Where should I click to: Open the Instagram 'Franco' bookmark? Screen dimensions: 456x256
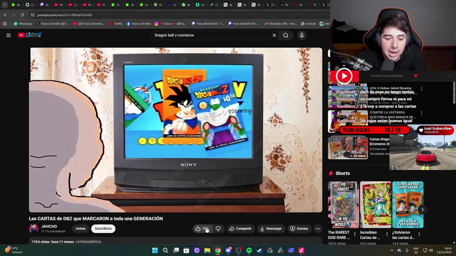170,24
